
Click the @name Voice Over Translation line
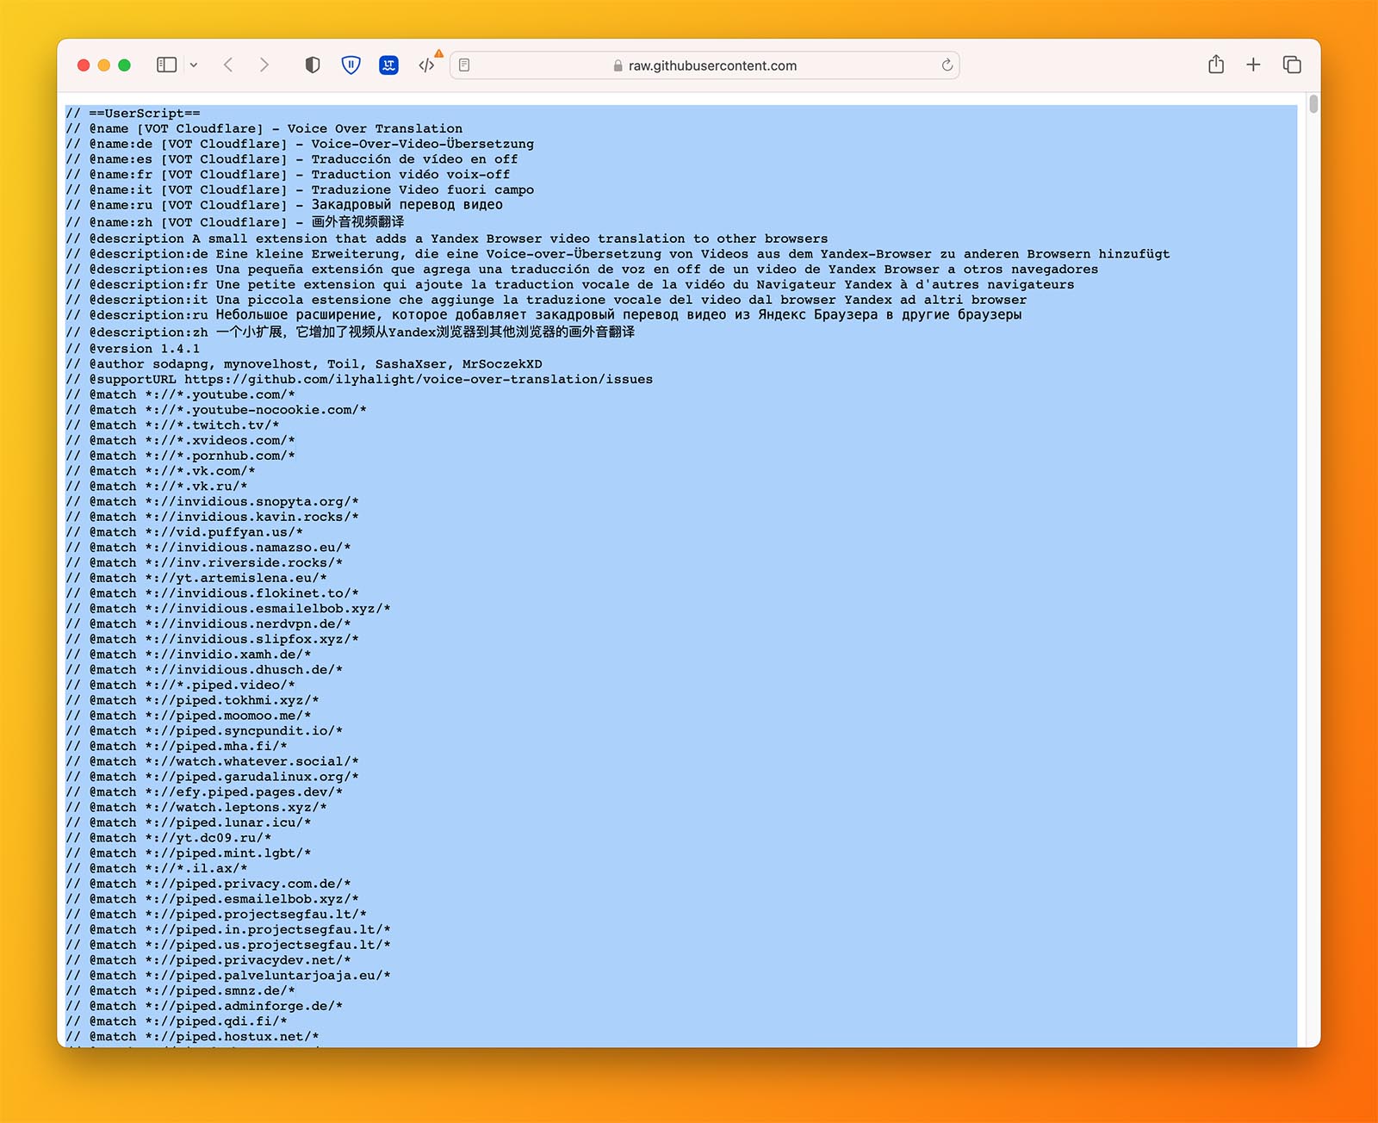264,128
